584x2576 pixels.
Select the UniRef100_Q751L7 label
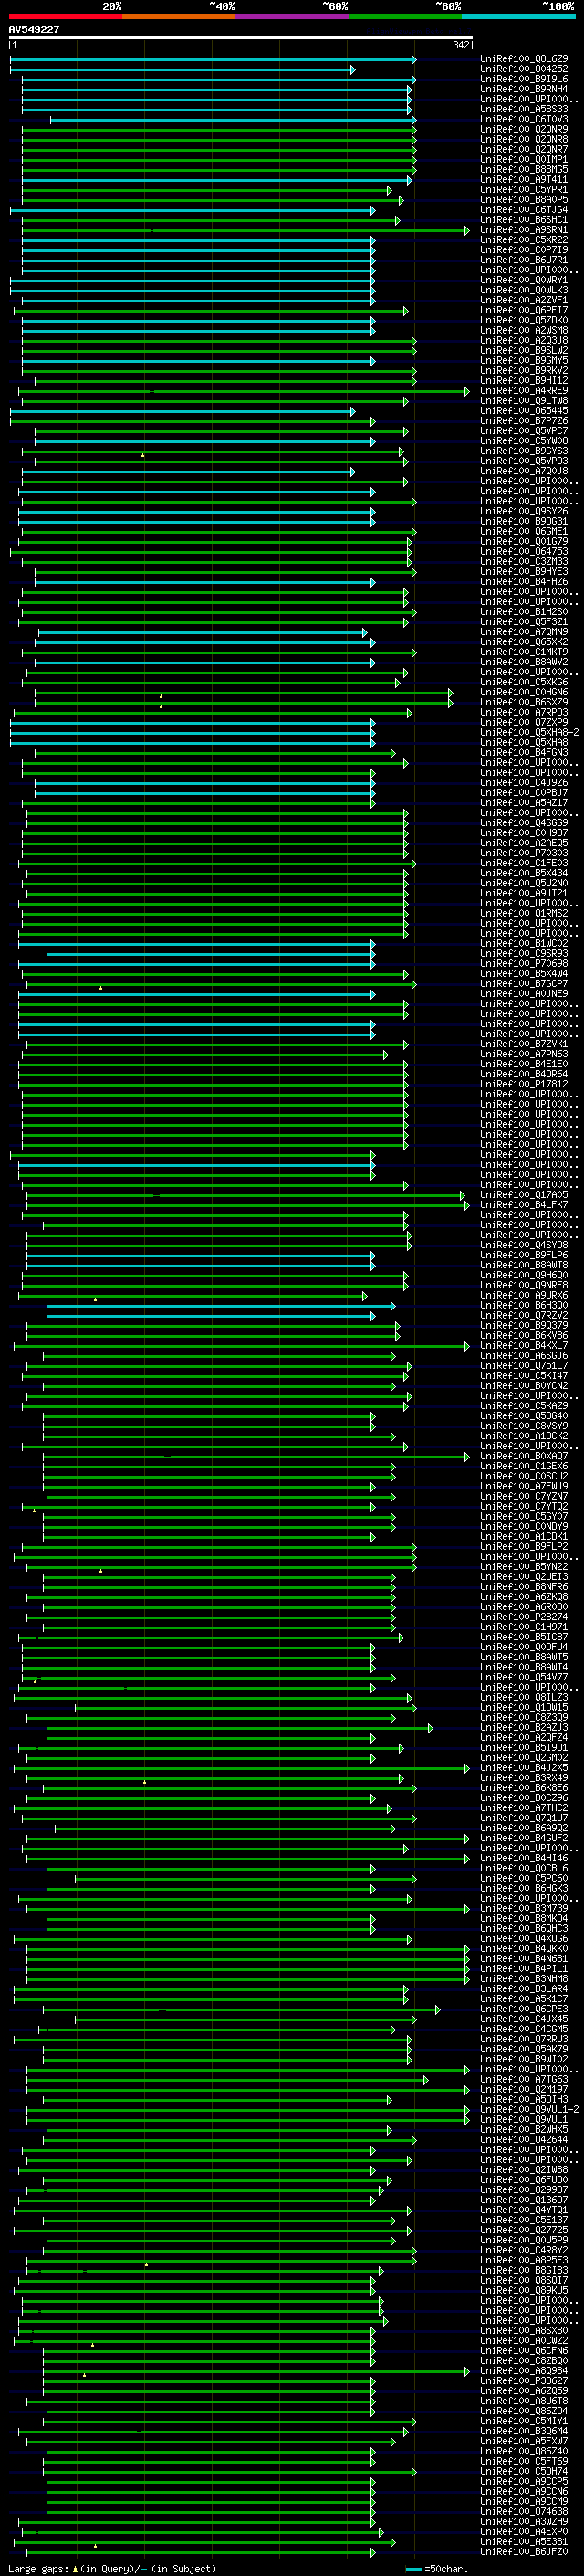pos(524,1365)
